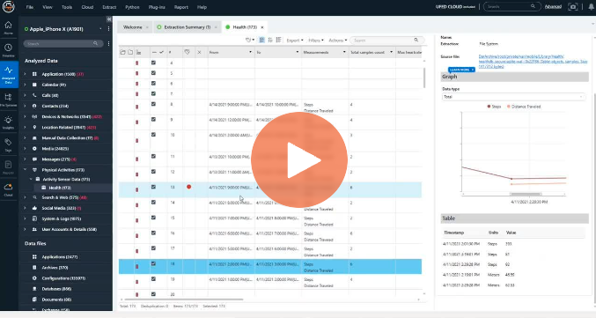Click the Cellebrite logo in top-left corner
The width and height of the screenshot is (596, 318).
click(8, 7)
